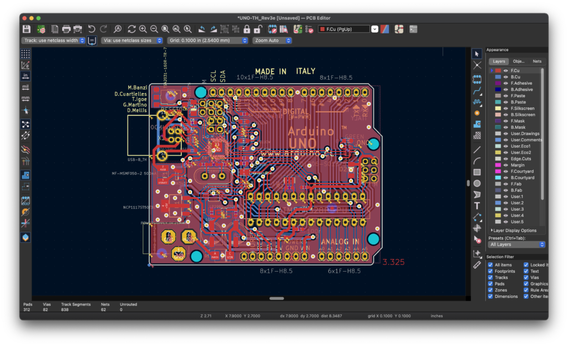The height and width of the screenshot is (346, 568).
Task: Switch units to millimeters
Action: pyautogui.click(x=26, y=98)
